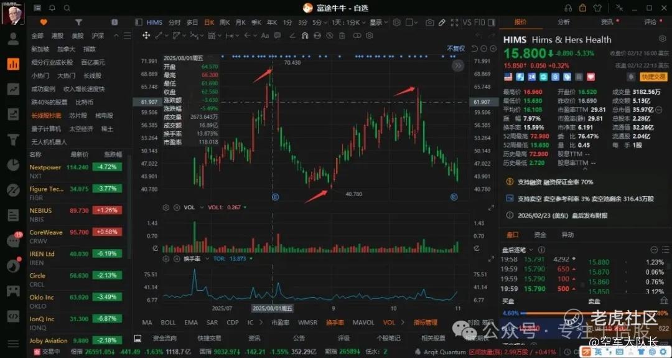Image resolution: width=672 pixels, height=358 pixels.
Task: Select IonQ Inc row in watchlist
Action: 78,323
